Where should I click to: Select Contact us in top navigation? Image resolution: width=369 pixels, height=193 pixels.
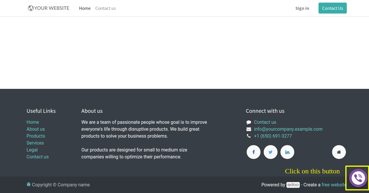point(106,8)
